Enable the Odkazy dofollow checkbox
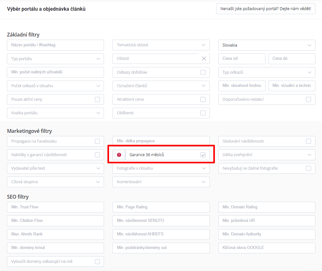 (x=203, y=72)
